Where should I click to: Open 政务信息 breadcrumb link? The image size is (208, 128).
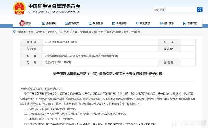tap(40, 32)
